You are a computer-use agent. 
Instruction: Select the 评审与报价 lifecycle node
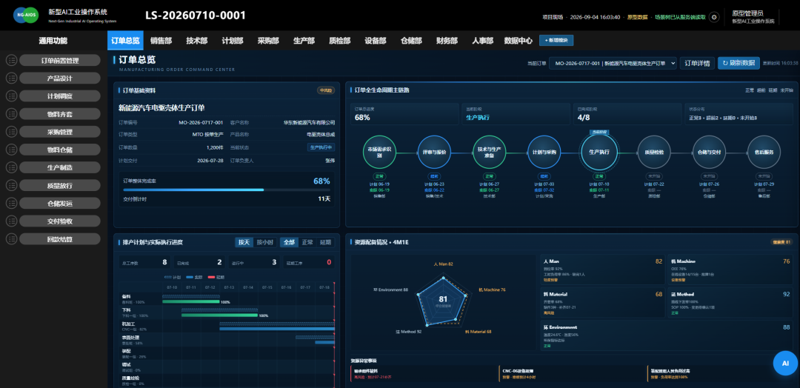pos(434,152)
